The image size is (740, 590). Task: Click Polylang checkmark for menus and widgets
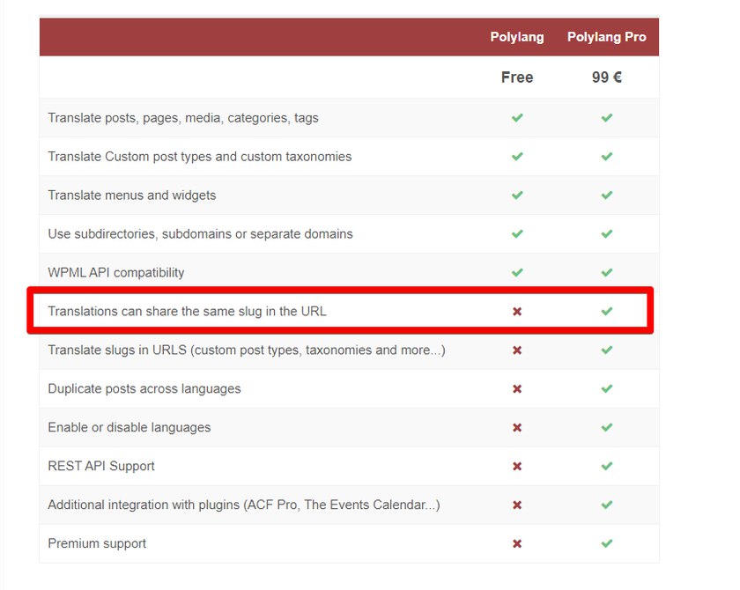(x=517, y=195)
